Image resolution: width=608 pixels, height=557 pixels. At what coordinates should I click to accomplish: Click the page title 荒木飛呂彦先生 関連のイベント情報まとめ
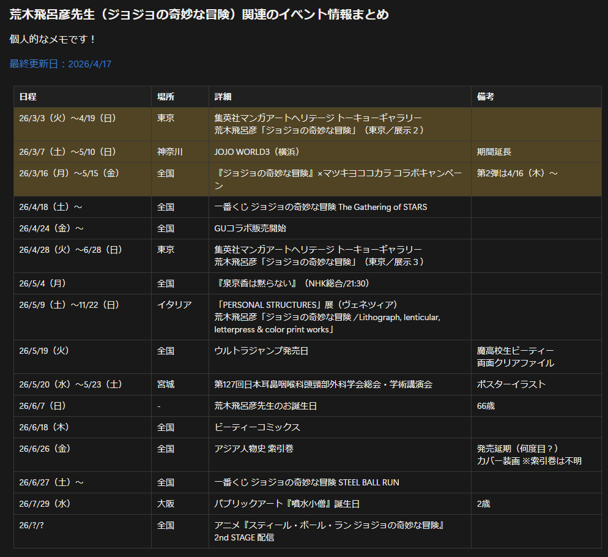pyautogui.click(x=199, y=14)
